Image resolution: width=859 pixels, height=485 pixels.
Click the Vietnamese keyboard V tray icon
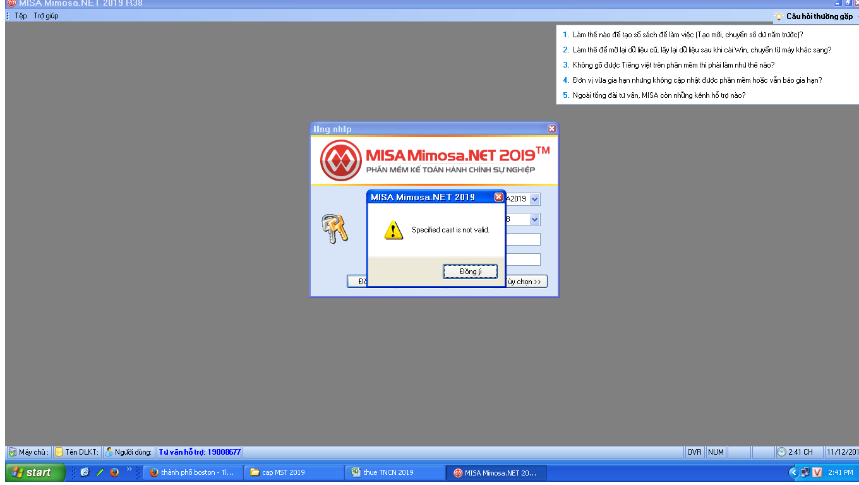tap(817, 472)
